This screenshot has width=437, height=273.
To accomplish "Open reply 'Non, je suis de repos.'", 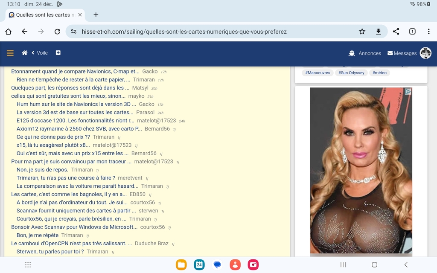I will (x=42, y=170).
